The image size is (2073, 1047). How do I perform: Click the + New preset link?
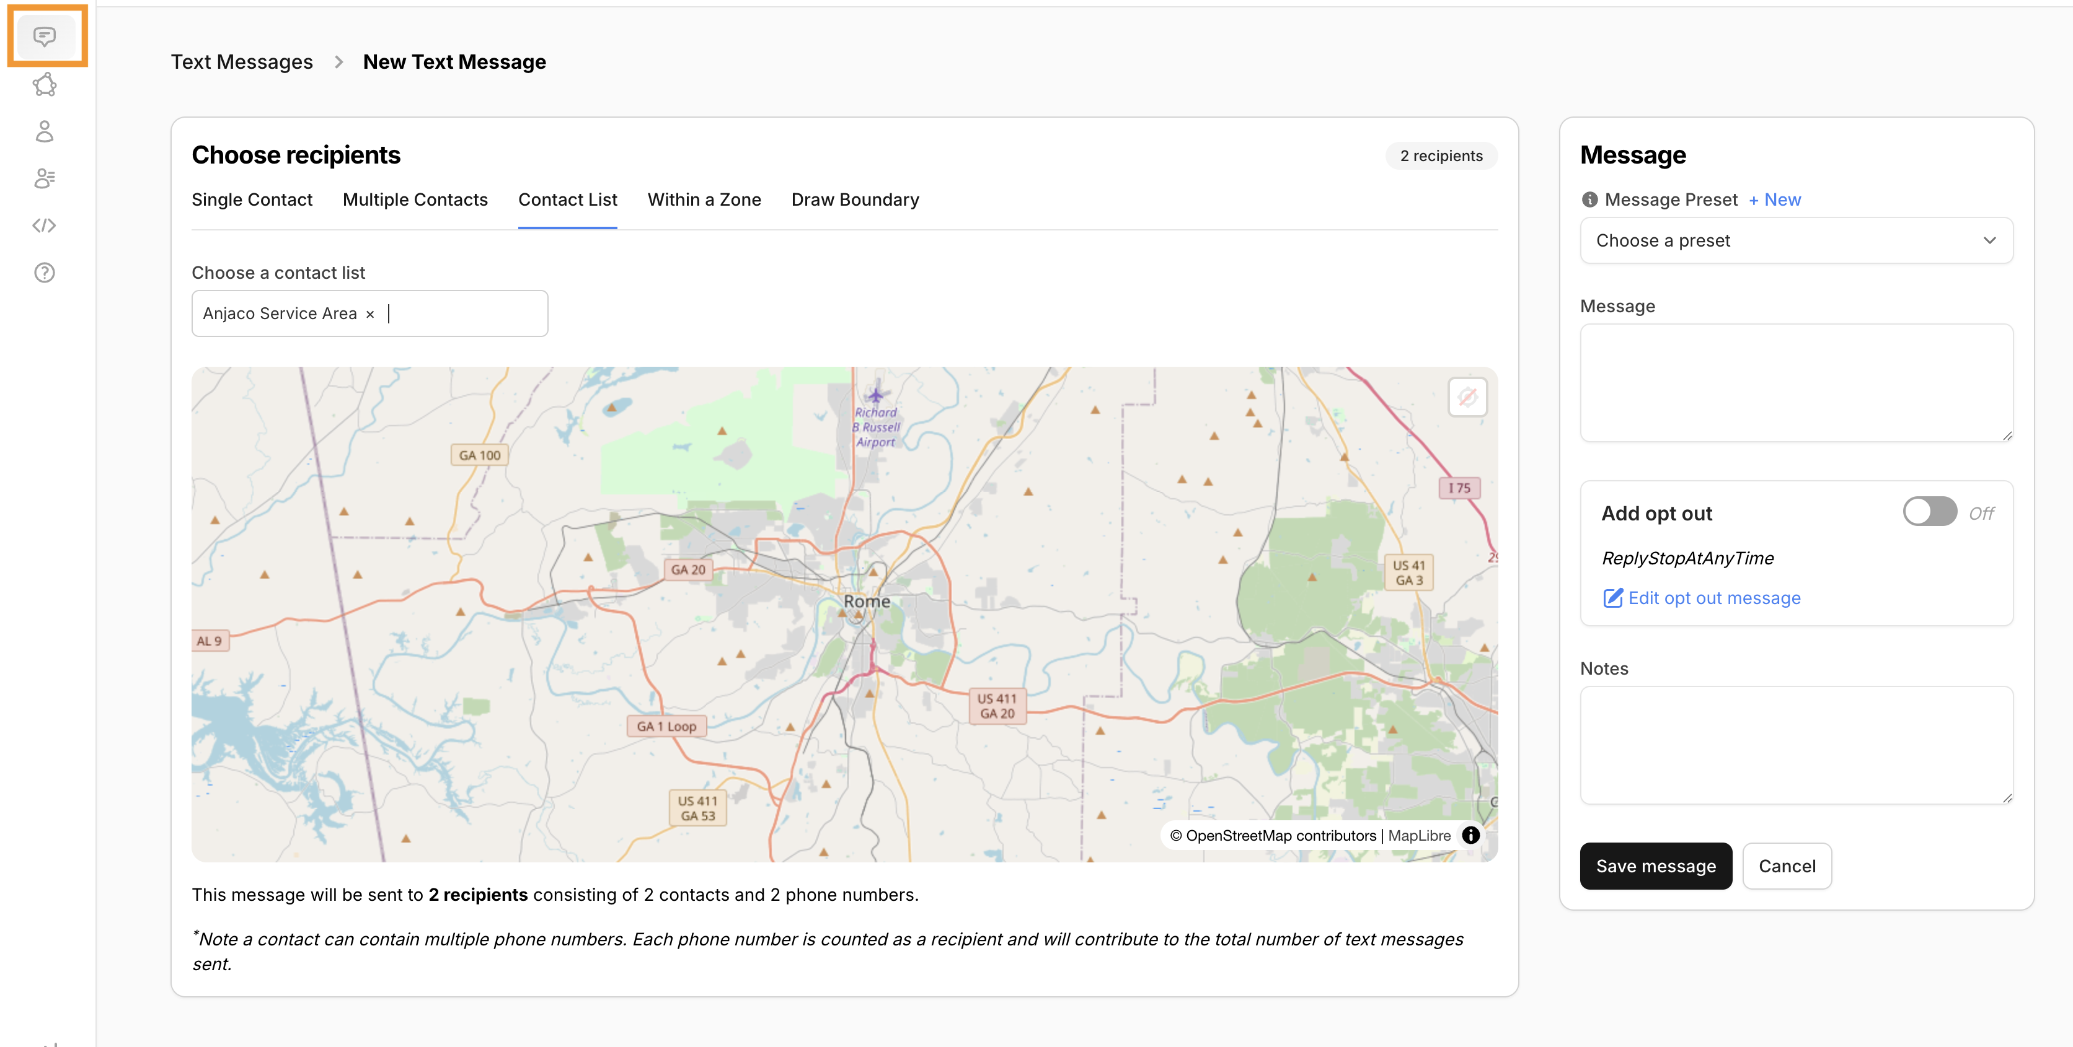tap(1774, 199)
